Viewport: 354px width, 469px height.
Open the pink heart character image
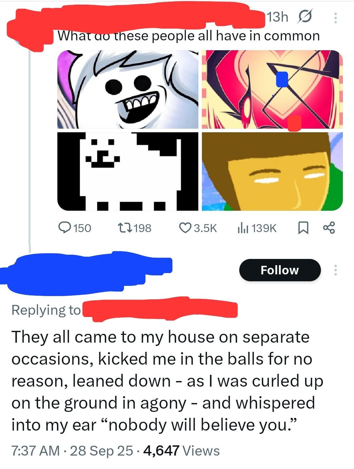click(272, 89)
